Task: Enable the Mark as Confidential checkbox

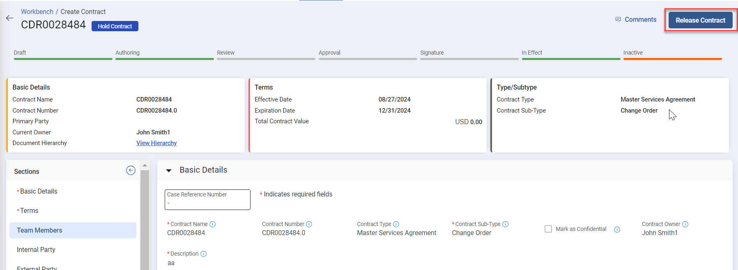Action: 548,229
